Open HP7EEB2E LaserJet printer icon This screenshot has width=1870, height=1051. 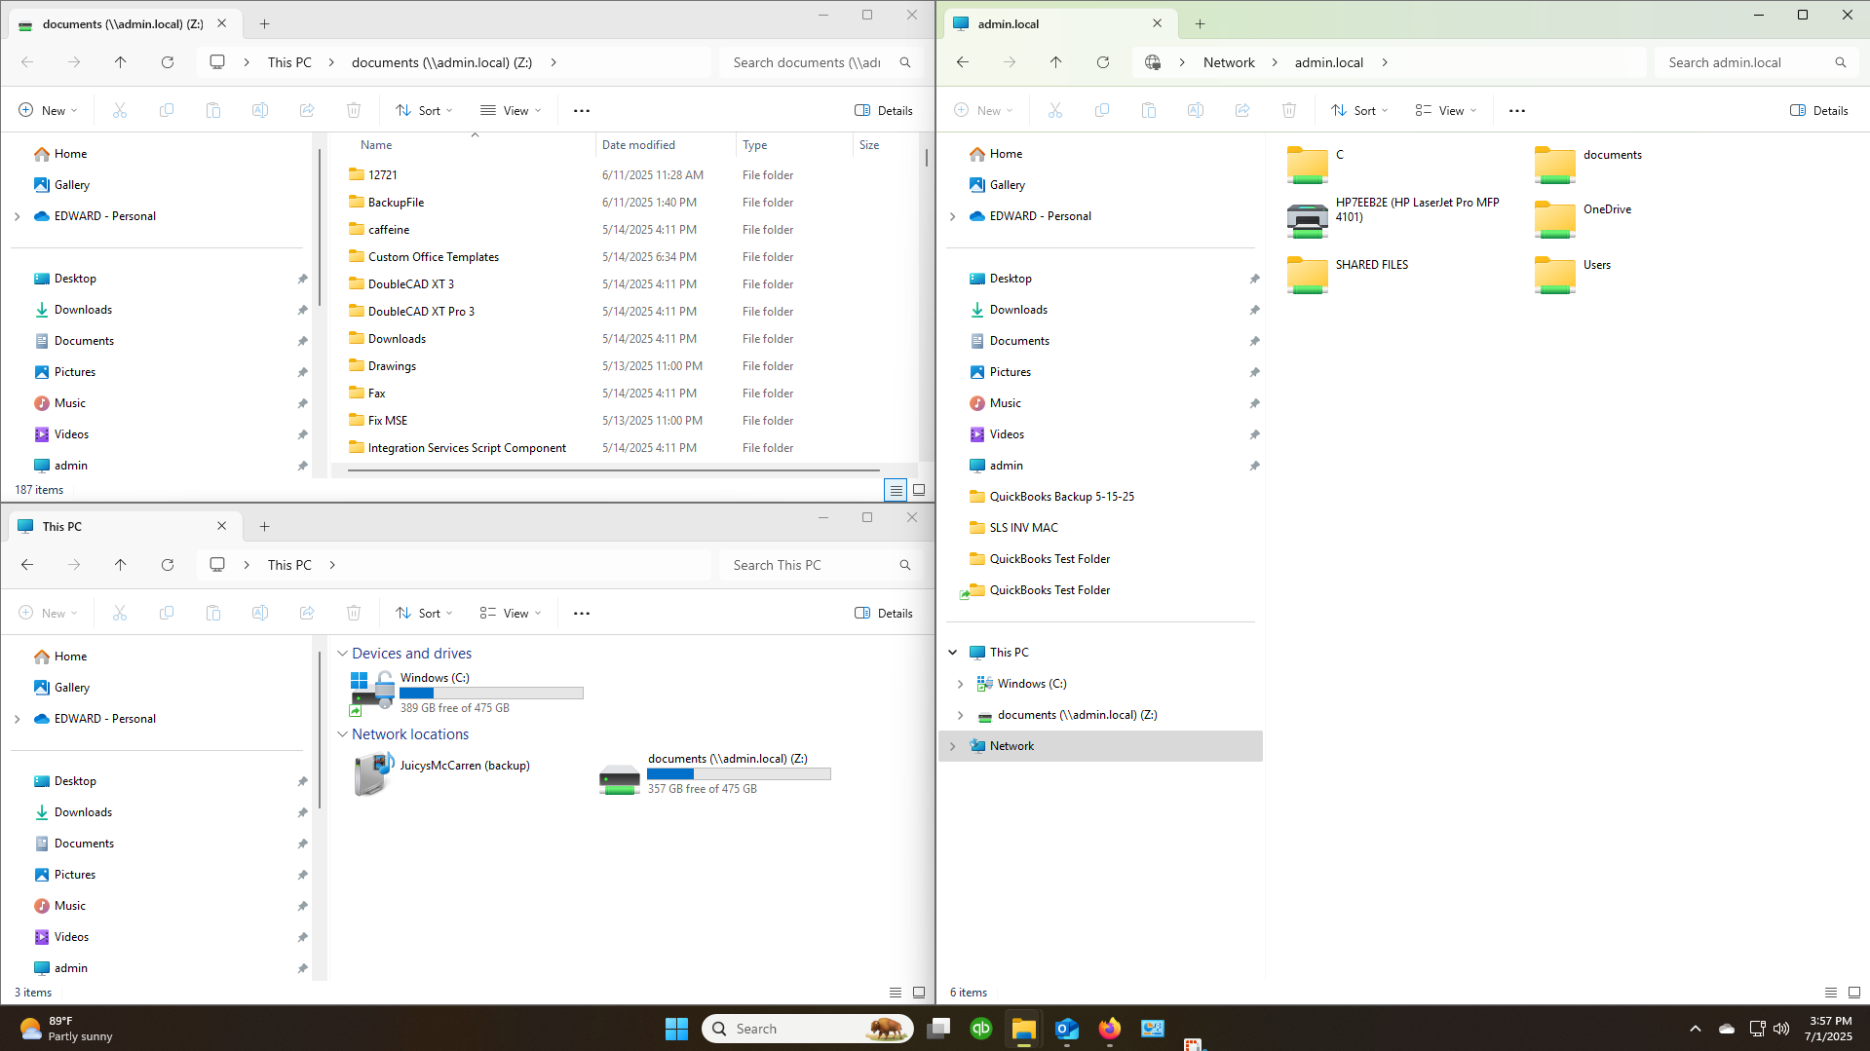click(x=1307, y=221)
